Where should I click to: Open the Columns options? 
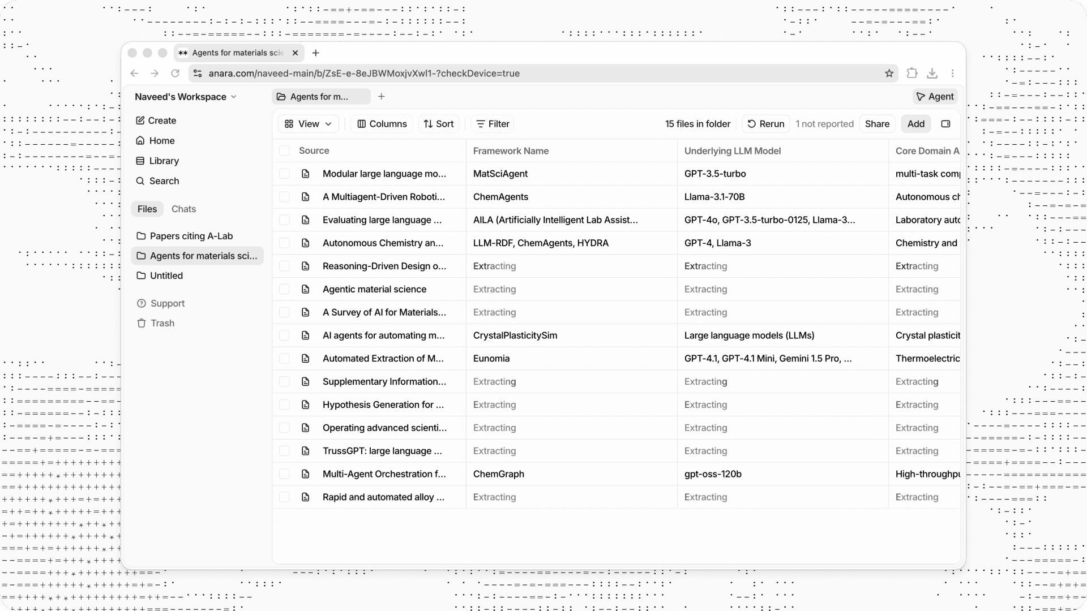tap(382, 124)
